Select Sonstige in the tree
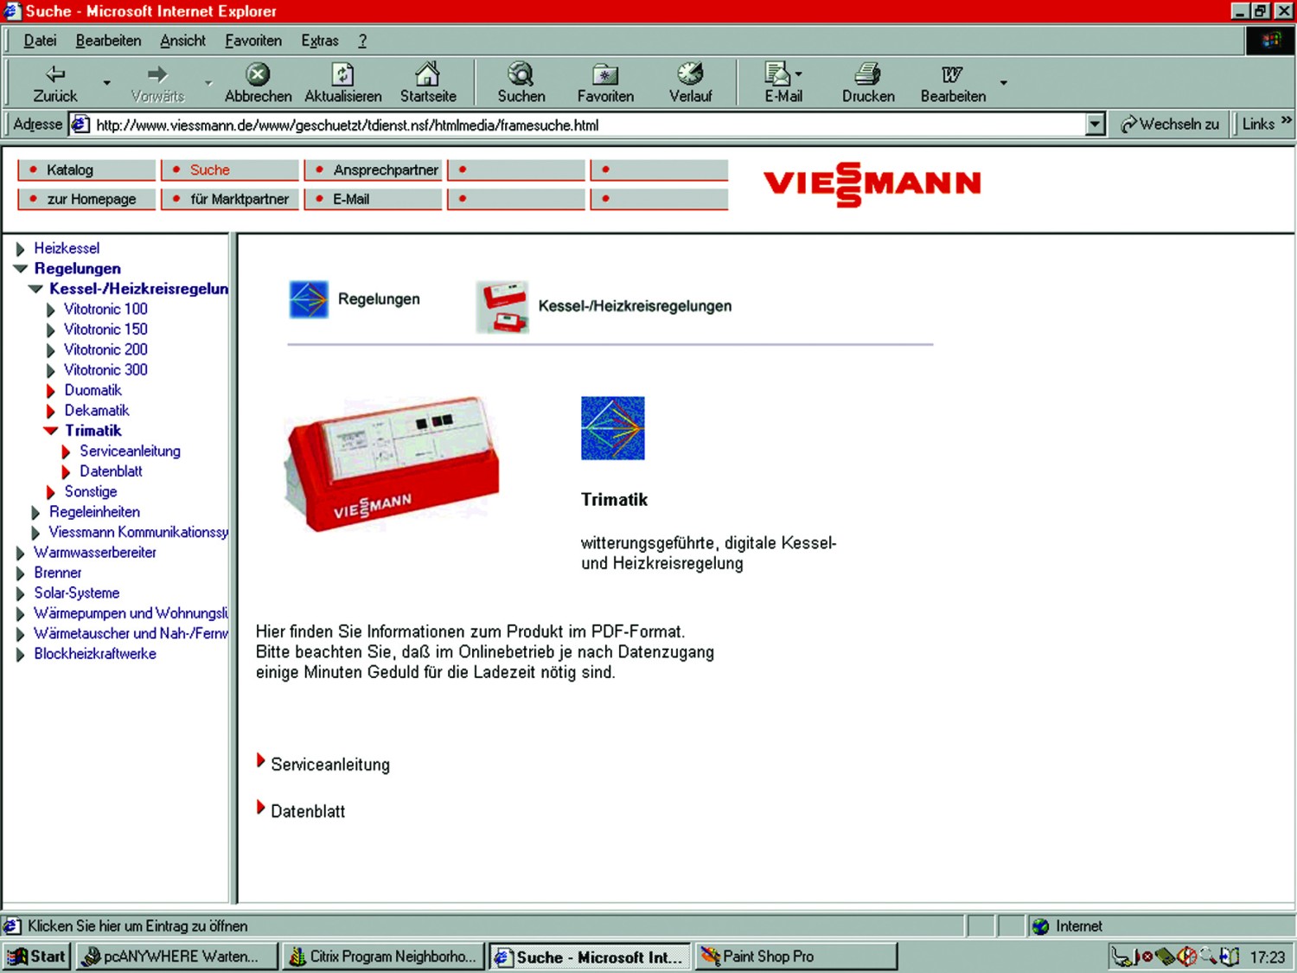This screenshot has width=1297, height=973. pyautogui.click(x=91, y=491)
